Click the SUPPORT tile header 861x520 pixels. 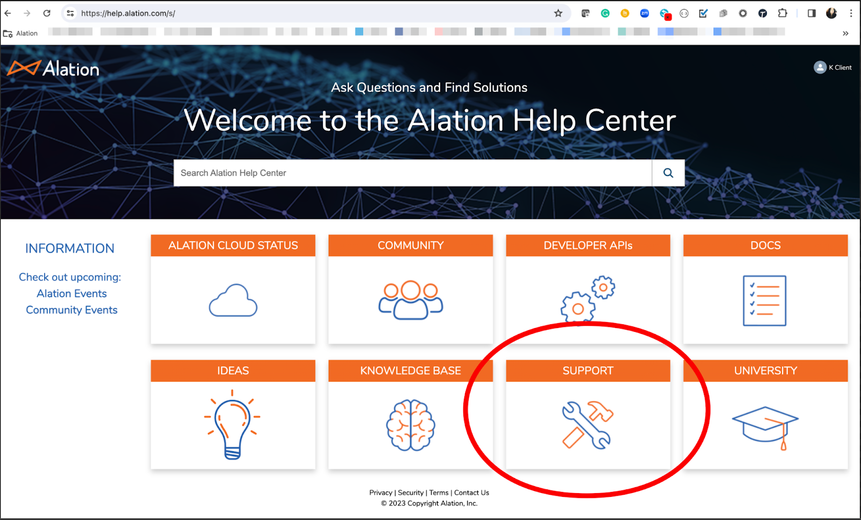click(588, 371)
